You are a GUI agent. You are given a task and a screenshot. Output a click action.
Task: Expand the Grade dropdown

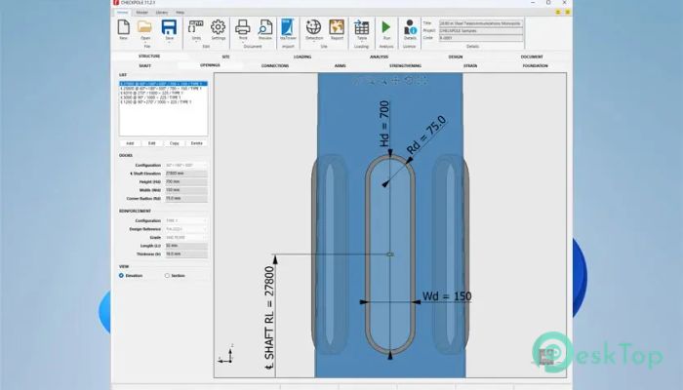coord(186,237)
